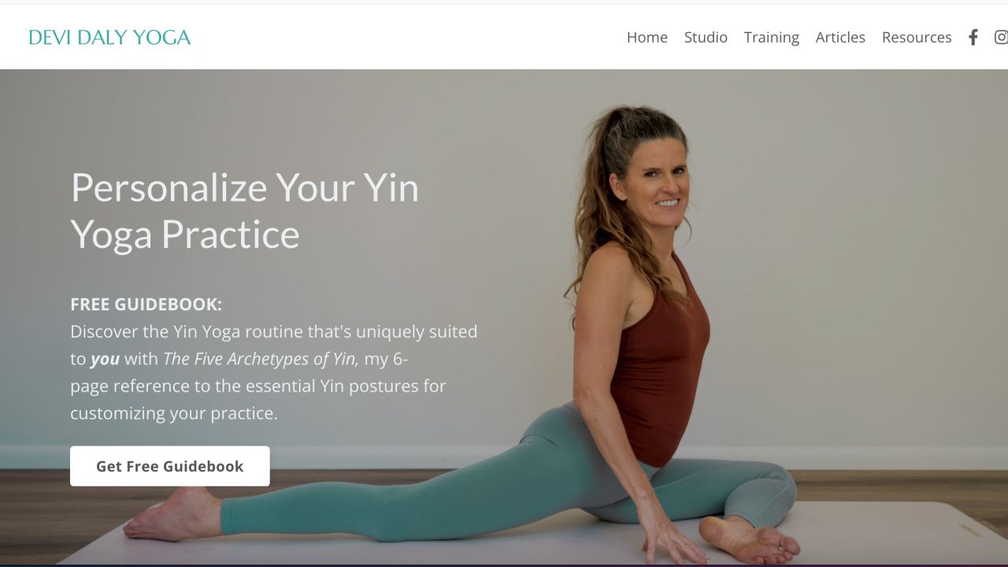Select the italic Five Archetypes of Yin text
This screenshot has height=567, width=1008.
tap(261, 359)
